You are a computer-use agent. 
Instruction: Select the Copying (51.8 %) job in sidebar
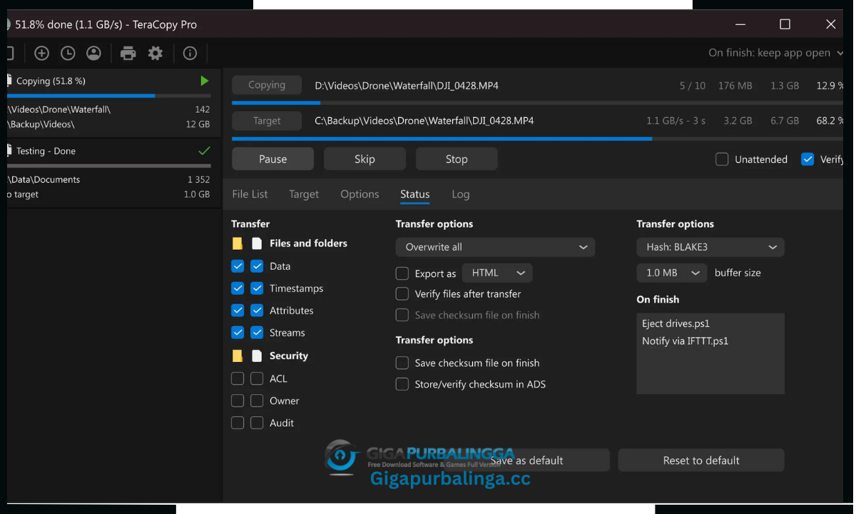point(114,103)
